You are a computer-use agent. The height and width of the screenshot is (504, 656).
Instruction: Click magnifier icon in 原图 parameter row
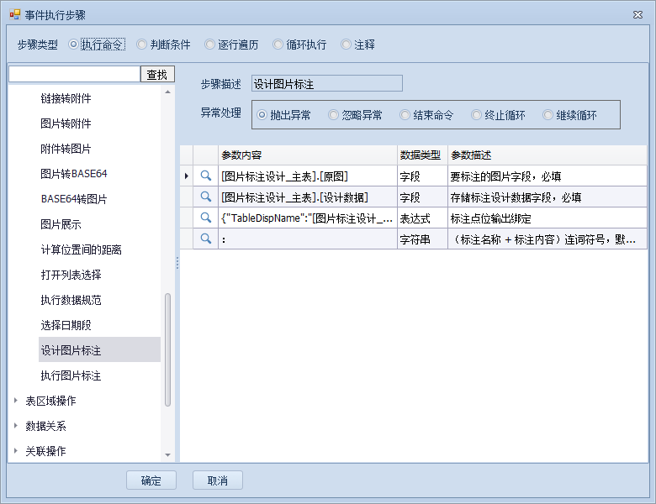coord(205,176)
